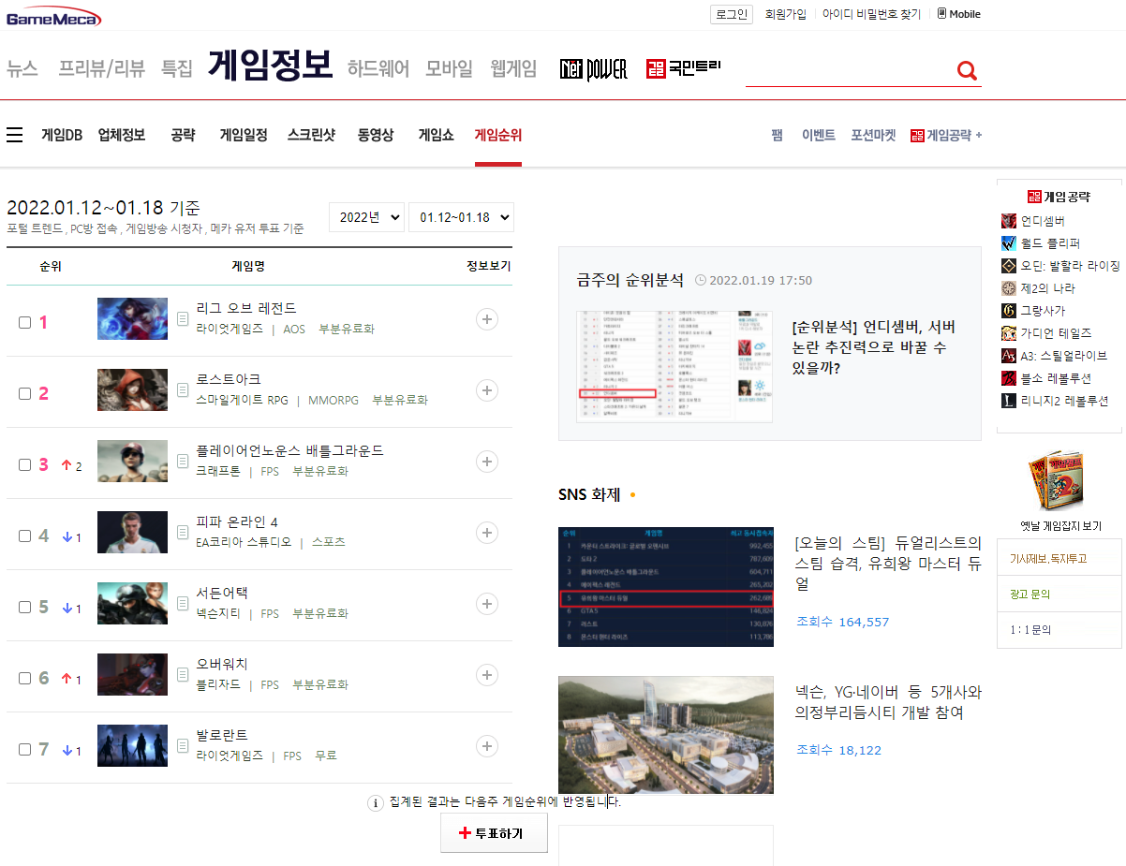Click the 투표하기 vote button
This screenshot has width=1126, height=866.
(494, 832)
